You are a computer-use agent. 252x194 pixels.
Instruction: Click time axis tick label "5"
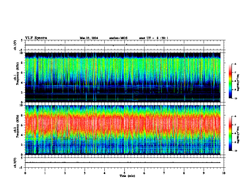coord(124,173)
